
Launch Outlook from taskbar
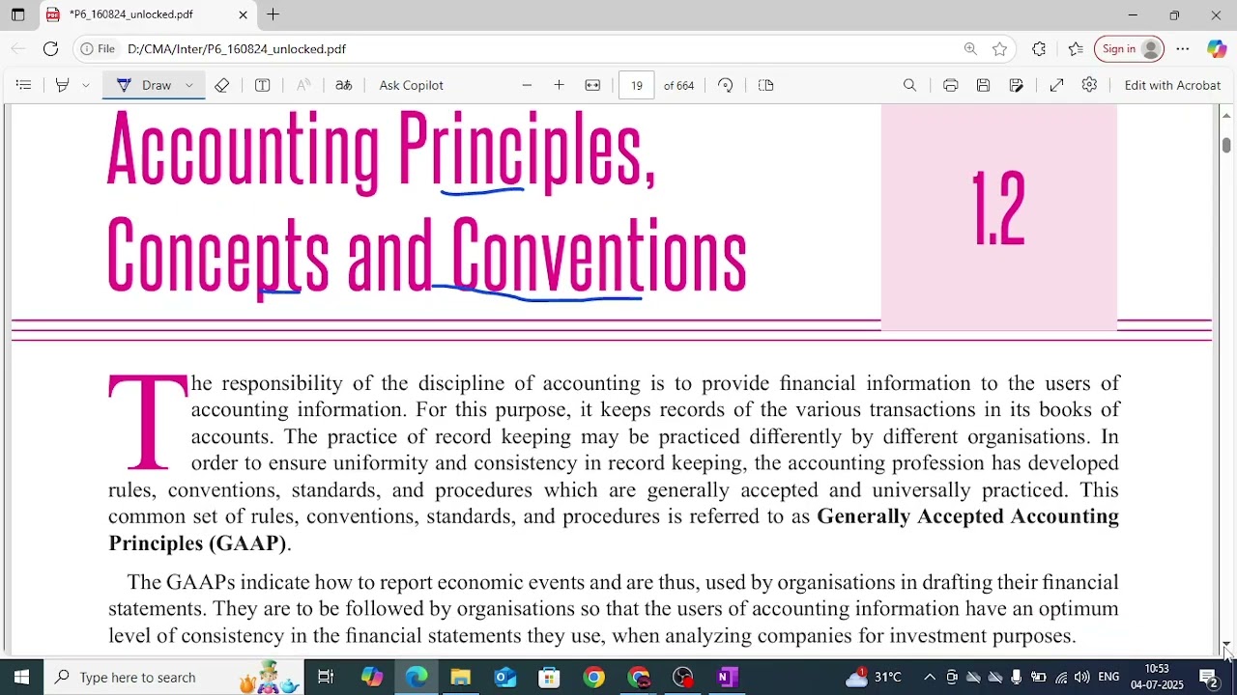tap(505, 678)
